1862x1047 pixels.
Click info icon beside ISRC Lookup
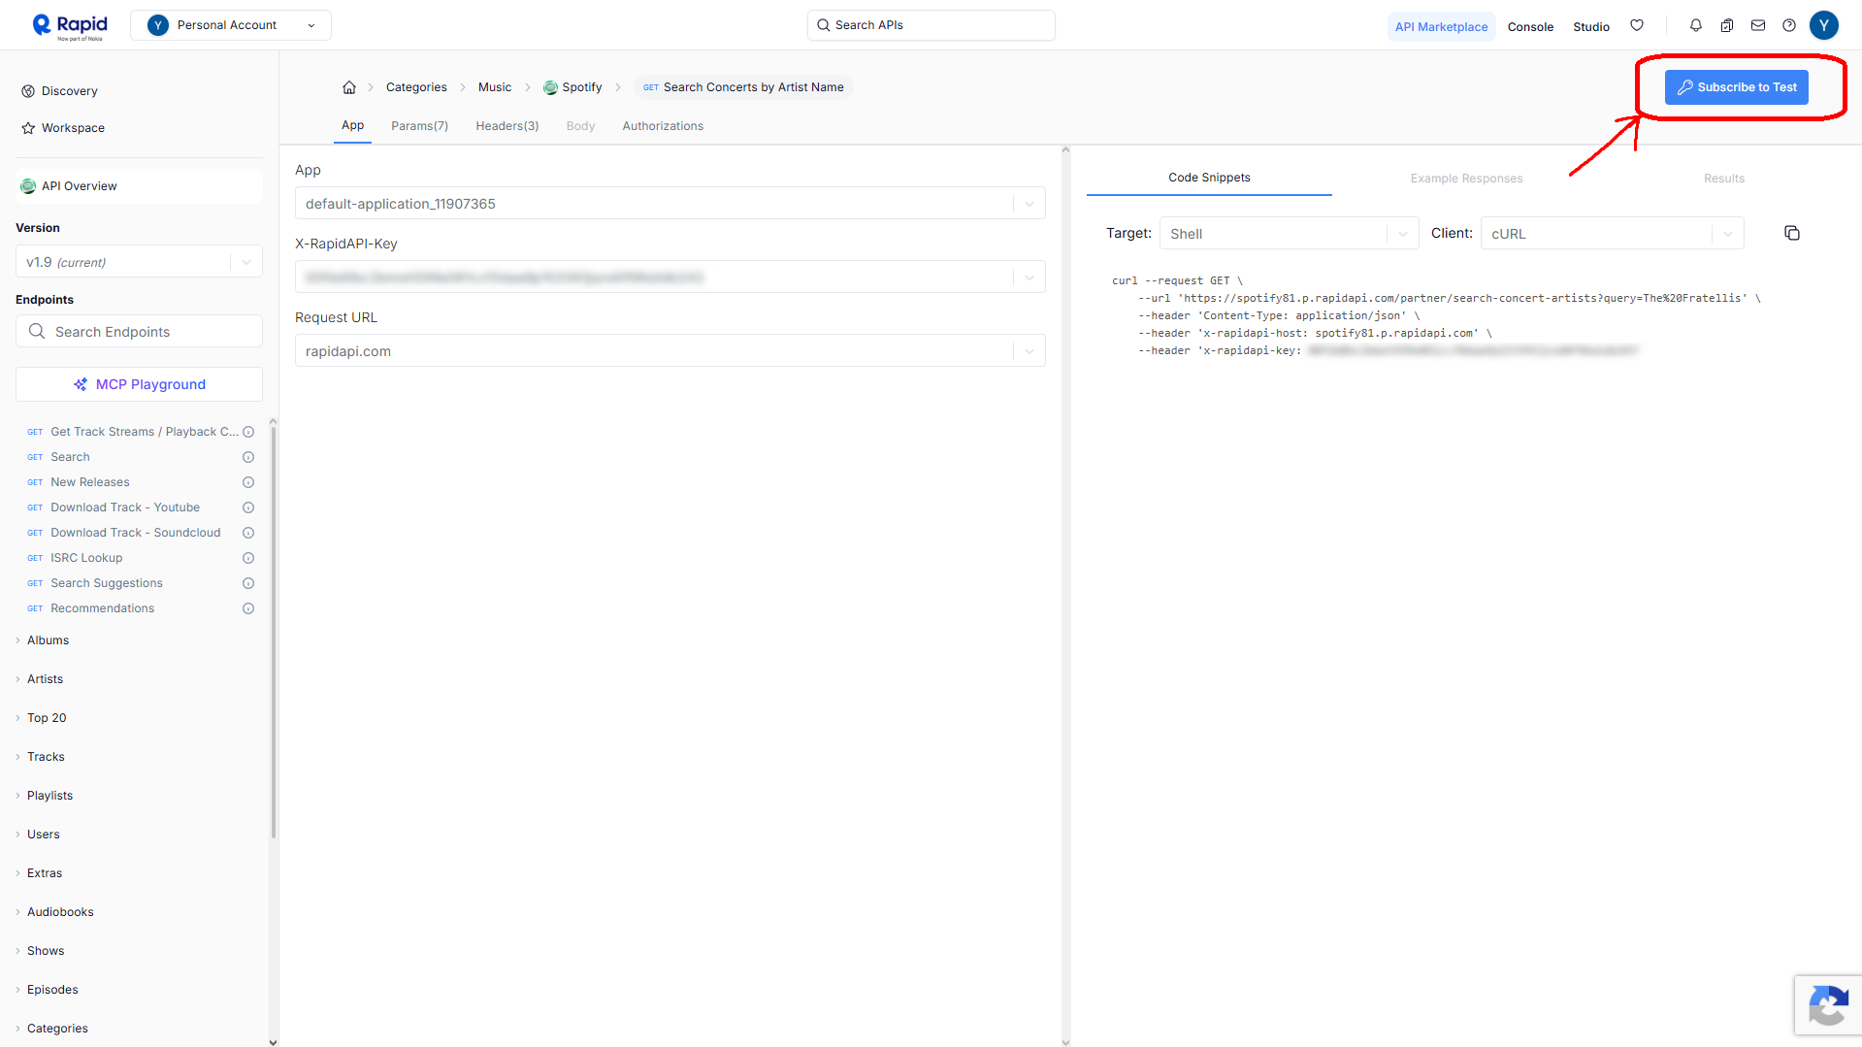(x=248, y=558)
